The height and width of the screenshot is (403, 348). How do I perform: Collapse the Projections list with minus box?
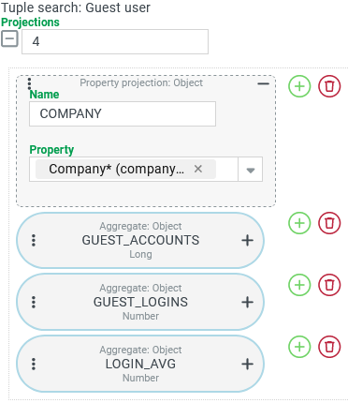9,38
